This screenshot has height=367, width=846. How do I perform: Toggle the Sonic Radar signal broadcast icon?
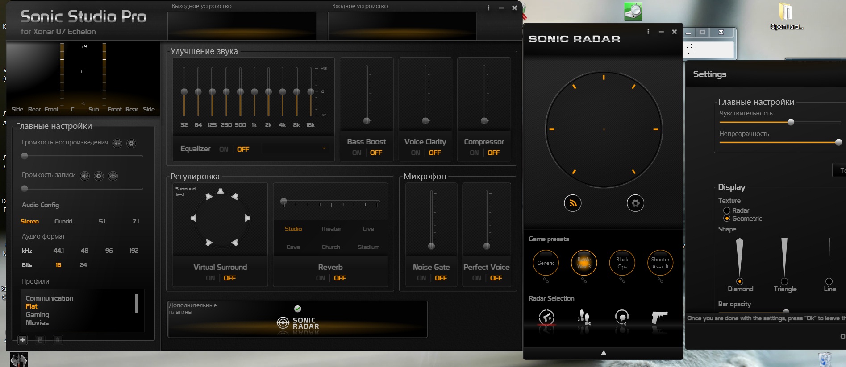[x=572, y=203]
